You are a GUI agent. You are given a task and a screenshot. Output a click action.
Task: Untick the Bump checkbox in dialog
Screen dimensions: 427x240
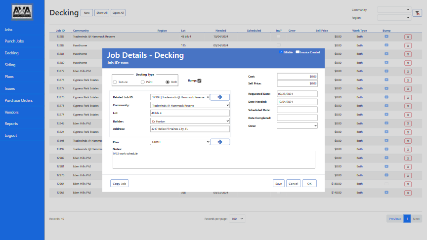pos(199,80)
